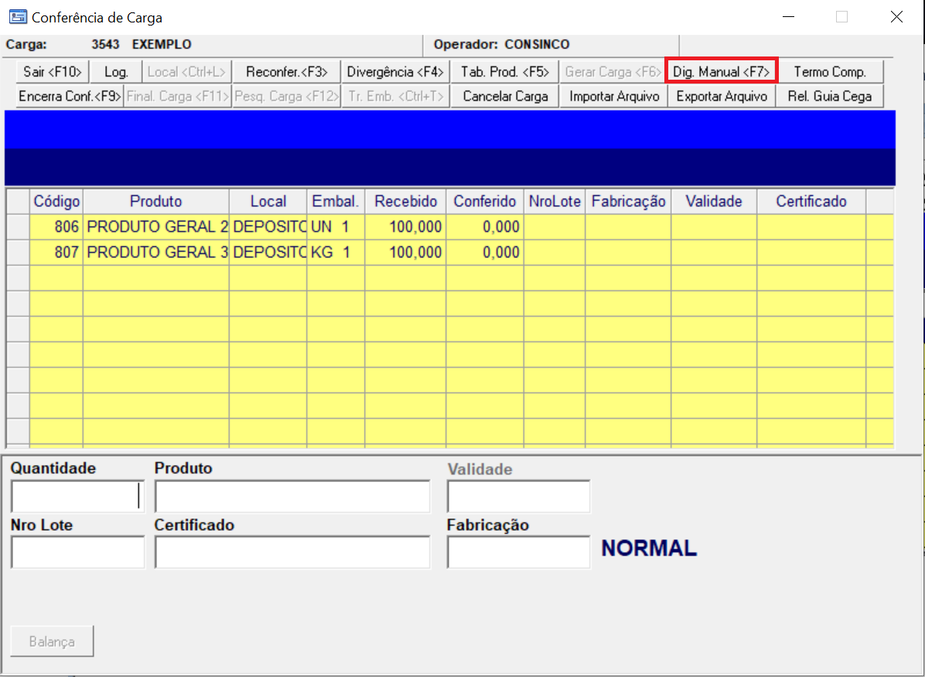Click the Validade input field

(x=518, y=497)
